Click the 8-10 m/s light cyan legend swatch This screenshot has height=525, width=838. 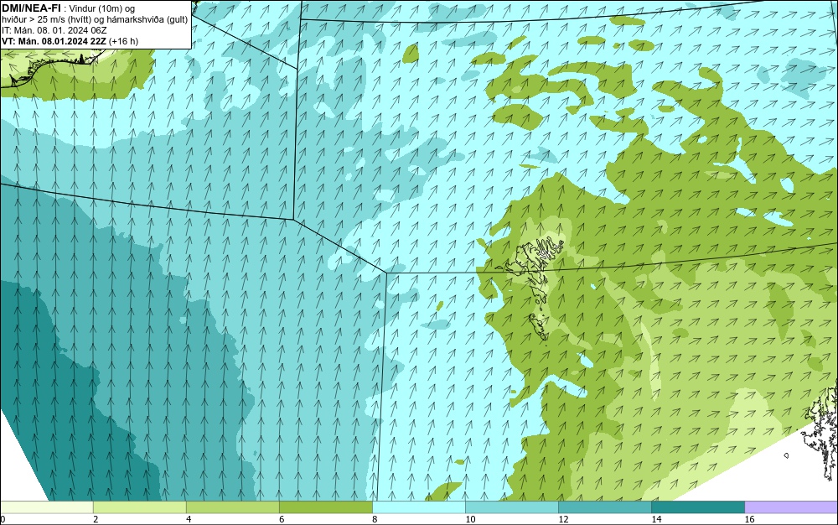[x=418, y=507]
